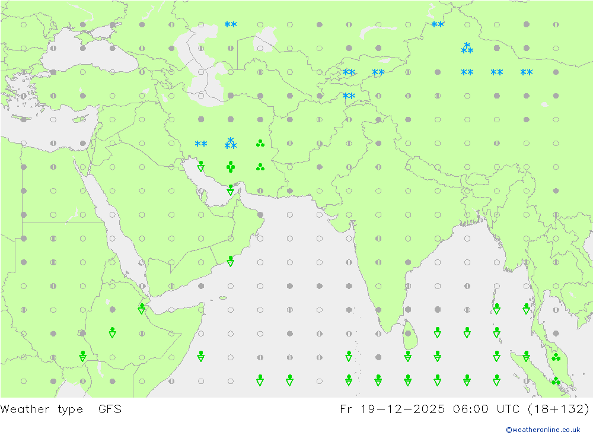Click the four-dot heavy rain symbol in Iran
Screen dimensions: 593x435
[231, 167]
